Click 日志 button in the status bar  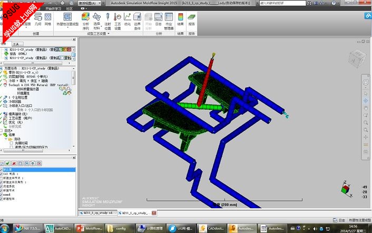(x=339, y=220)
